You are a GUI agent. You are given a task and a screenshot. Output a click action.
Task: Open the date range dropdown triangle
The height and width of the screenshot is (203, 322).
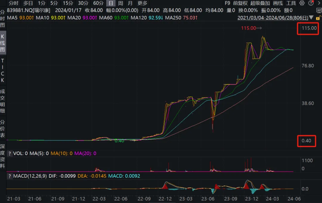click(312, 18)
